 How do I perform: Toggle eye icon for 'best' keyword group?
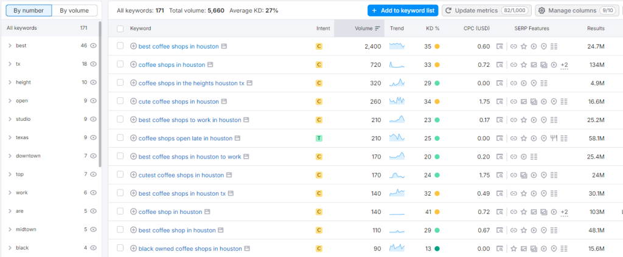point(93,46)
